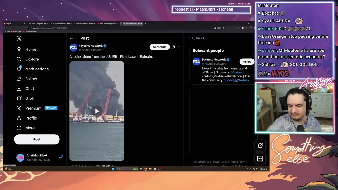This screenshot has width=338, height=190.
Task: Open Faytuks Network avatar in Relevant people
Action: point(196,61)
